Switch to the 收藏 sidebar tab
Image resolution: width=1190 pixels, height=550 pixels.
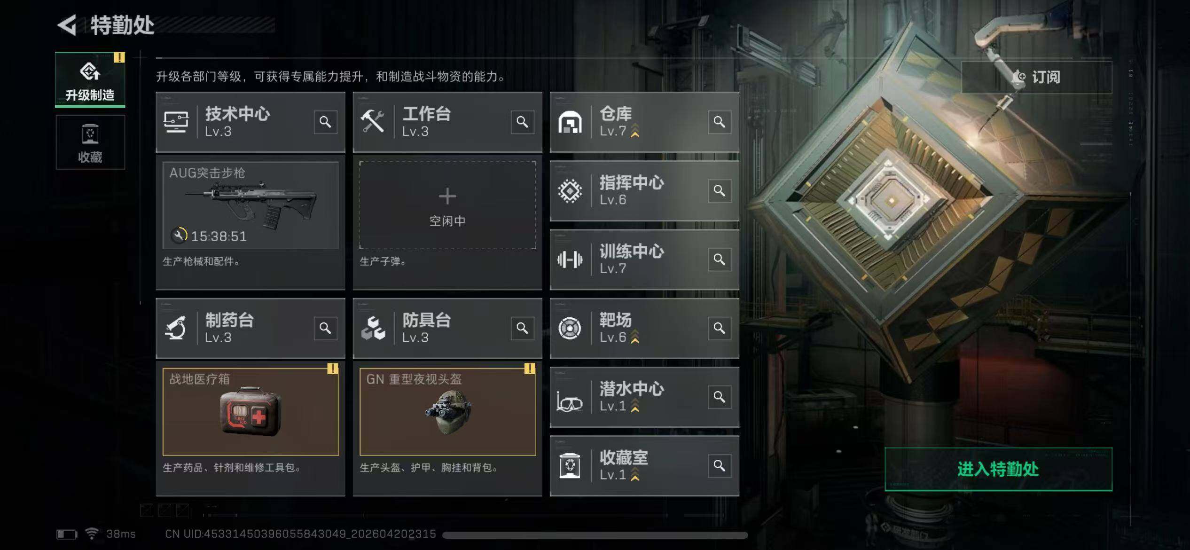point(90,142)
